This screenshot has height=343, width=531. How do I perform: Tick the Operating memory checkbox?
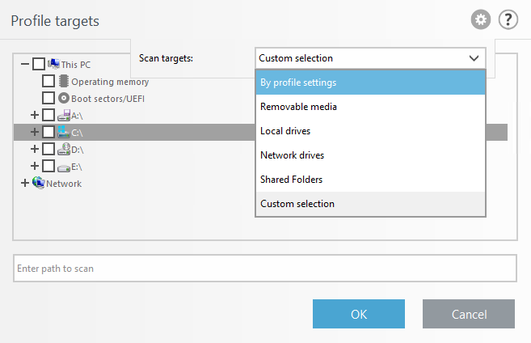coord(48,81)
